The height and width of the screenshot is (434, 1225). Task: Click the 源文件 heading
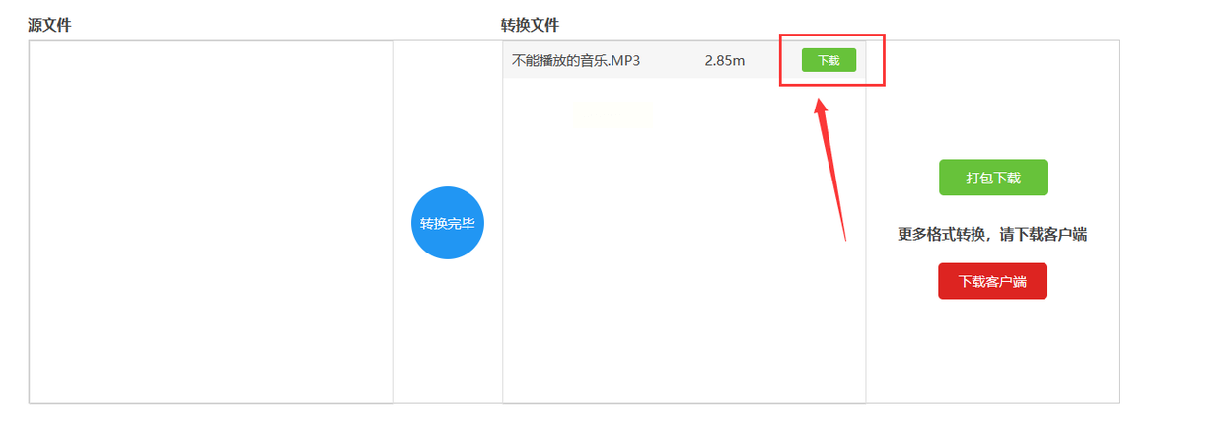pos(49,25)
